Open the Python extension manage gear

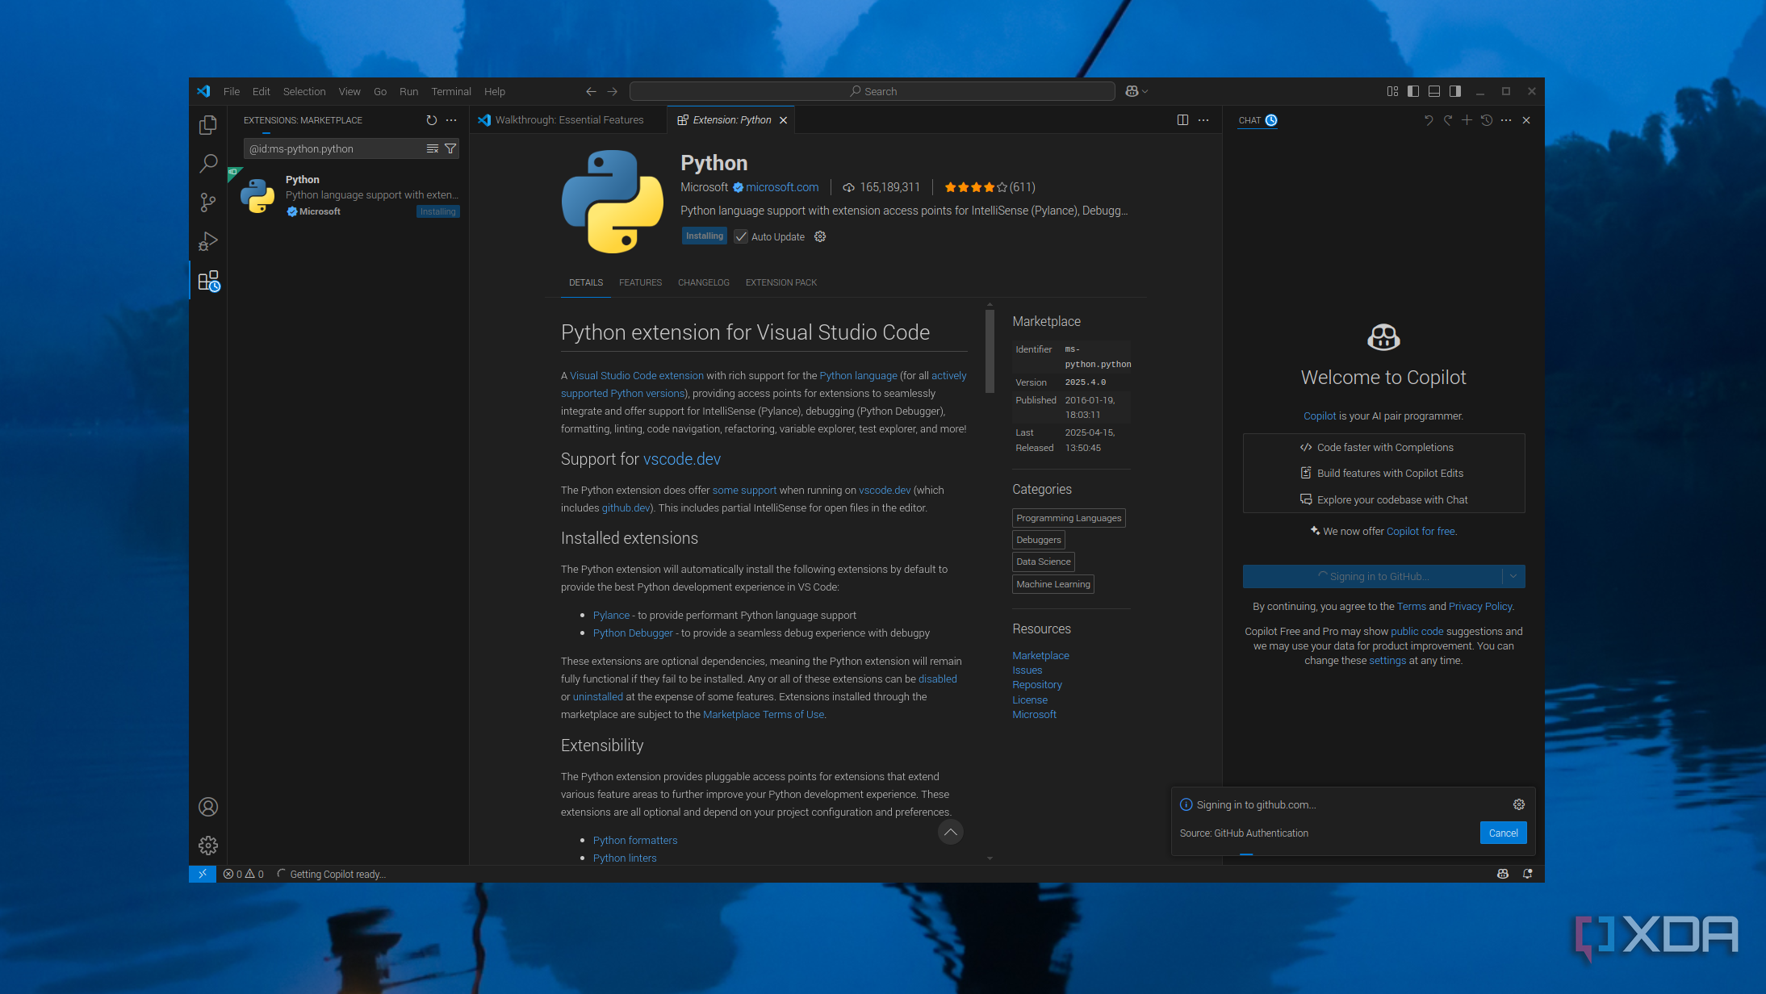click(x=820, y=236)
